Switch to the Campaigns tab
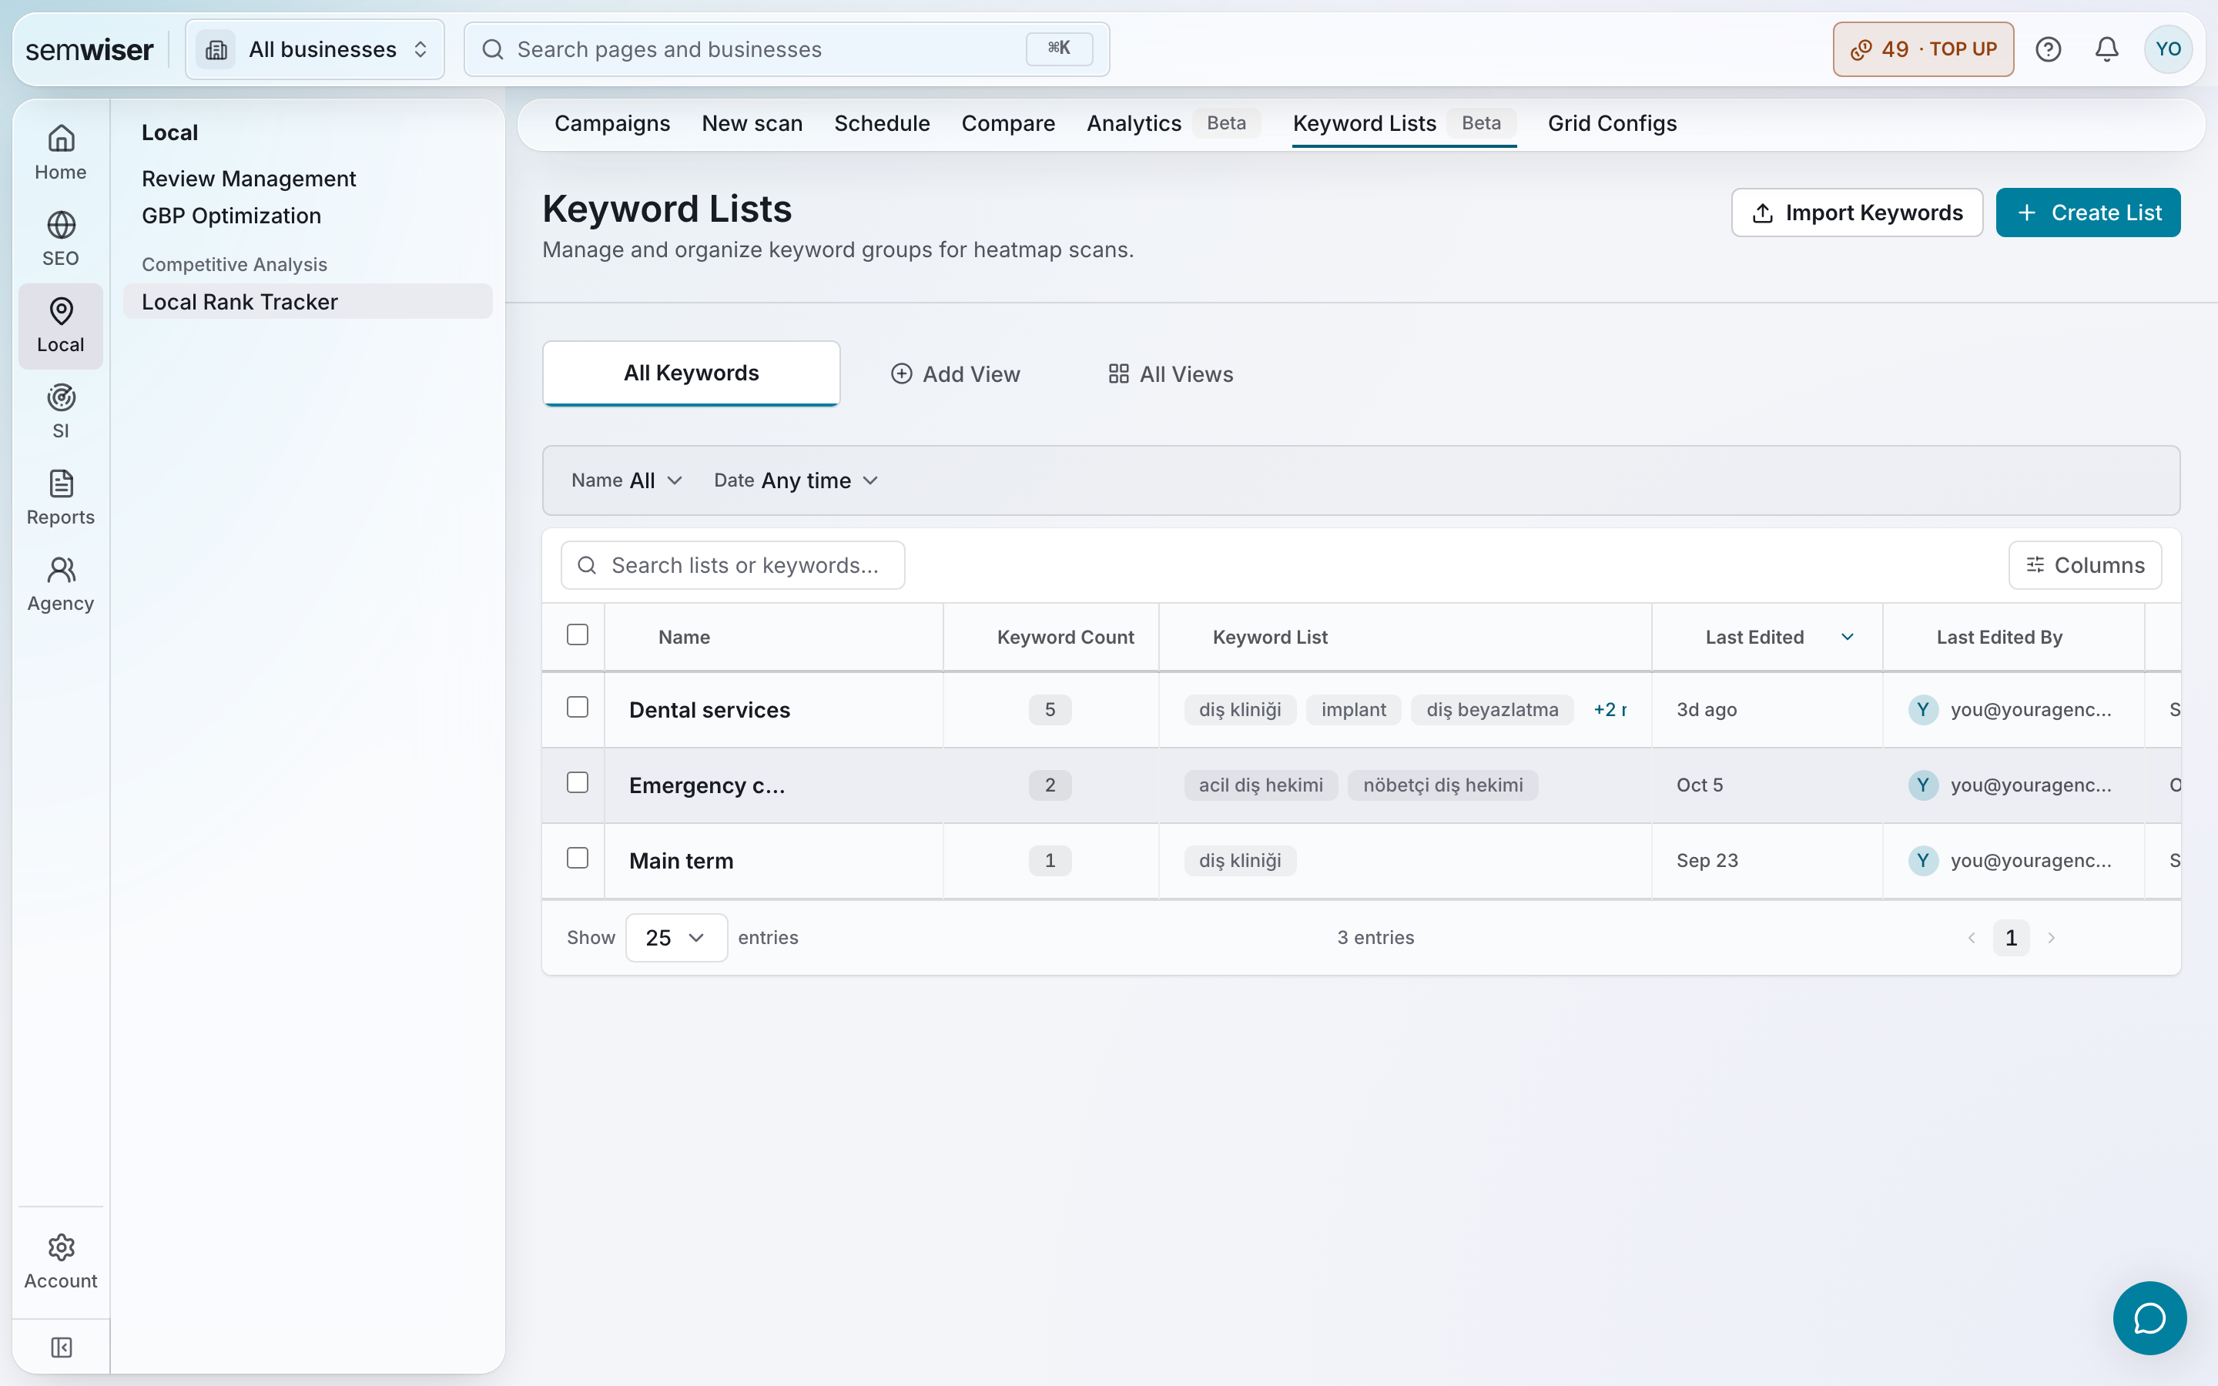This screenshot has width=2218, height=1386. click(x=612, y=123)
